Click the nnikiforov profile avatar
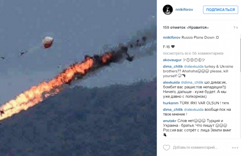Viewport: 241px width, 156px height. point(168,9)
